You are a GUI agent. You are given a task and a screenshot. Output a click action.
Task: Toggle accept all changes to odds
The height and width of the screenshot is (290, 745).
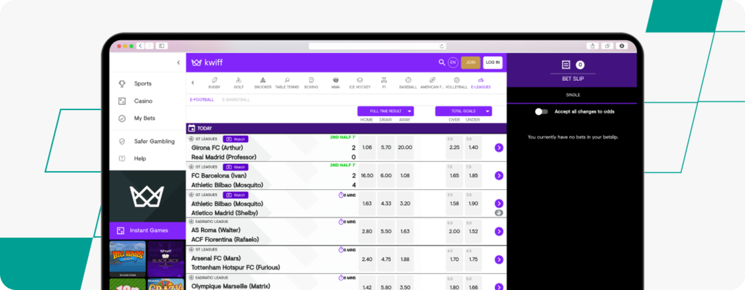[541, 112]
